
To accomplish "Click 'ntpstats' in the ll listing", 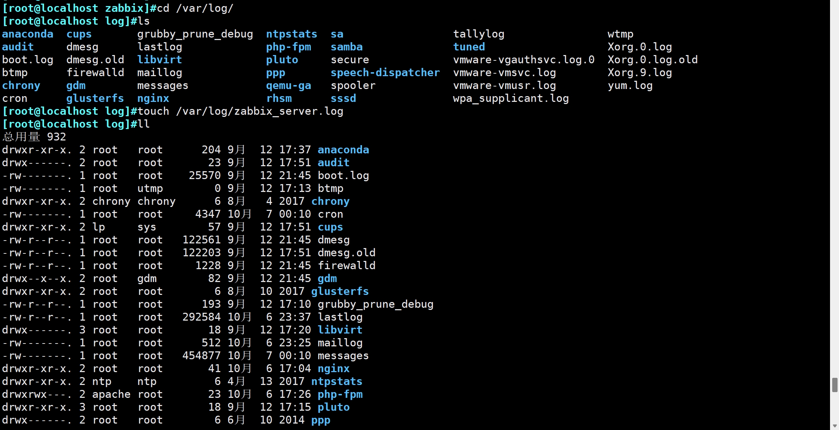I will tap(337, 382).
